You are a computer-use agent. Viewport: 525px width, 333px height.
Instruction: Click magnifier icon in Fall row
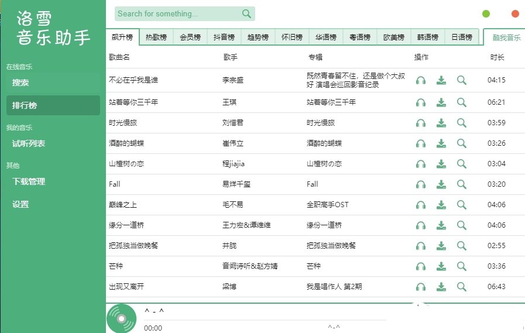[462, 184]
